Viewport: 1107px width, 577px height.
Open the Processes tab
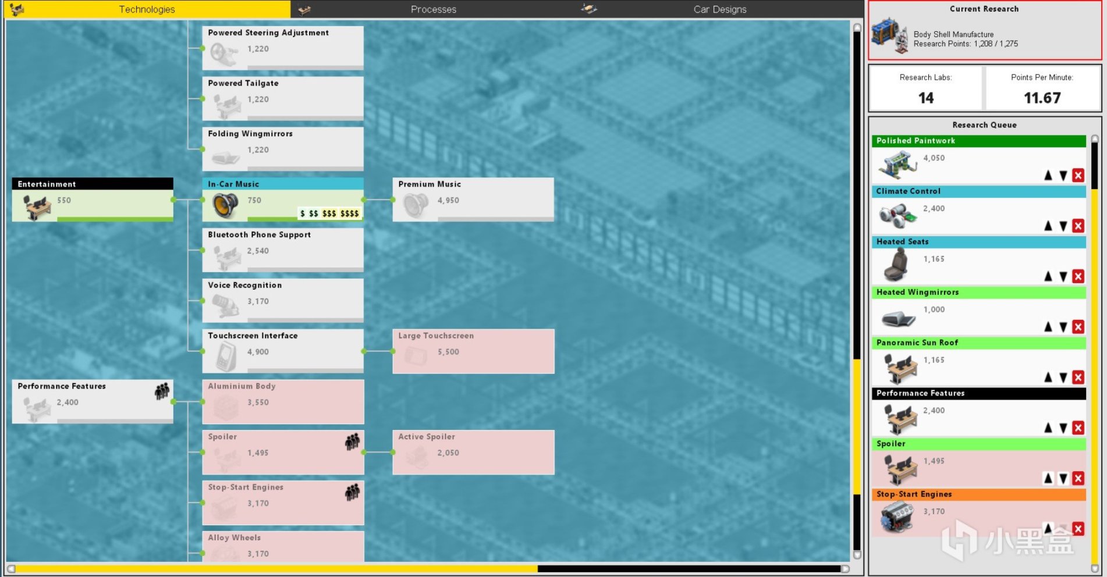click(x=434, y=9)
